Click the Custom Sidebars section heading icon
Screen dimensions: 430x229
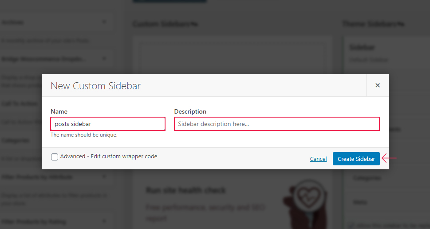[194, 25]
